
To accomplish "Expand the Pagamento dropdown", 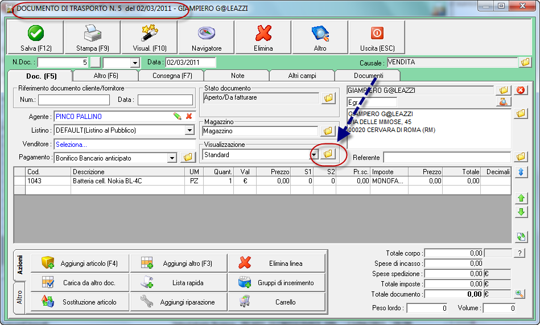I will point(171,158).
